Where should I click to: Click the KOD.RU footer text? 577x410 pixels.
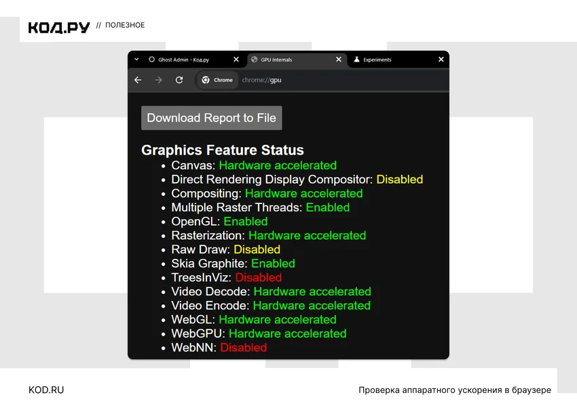[46, 390]
